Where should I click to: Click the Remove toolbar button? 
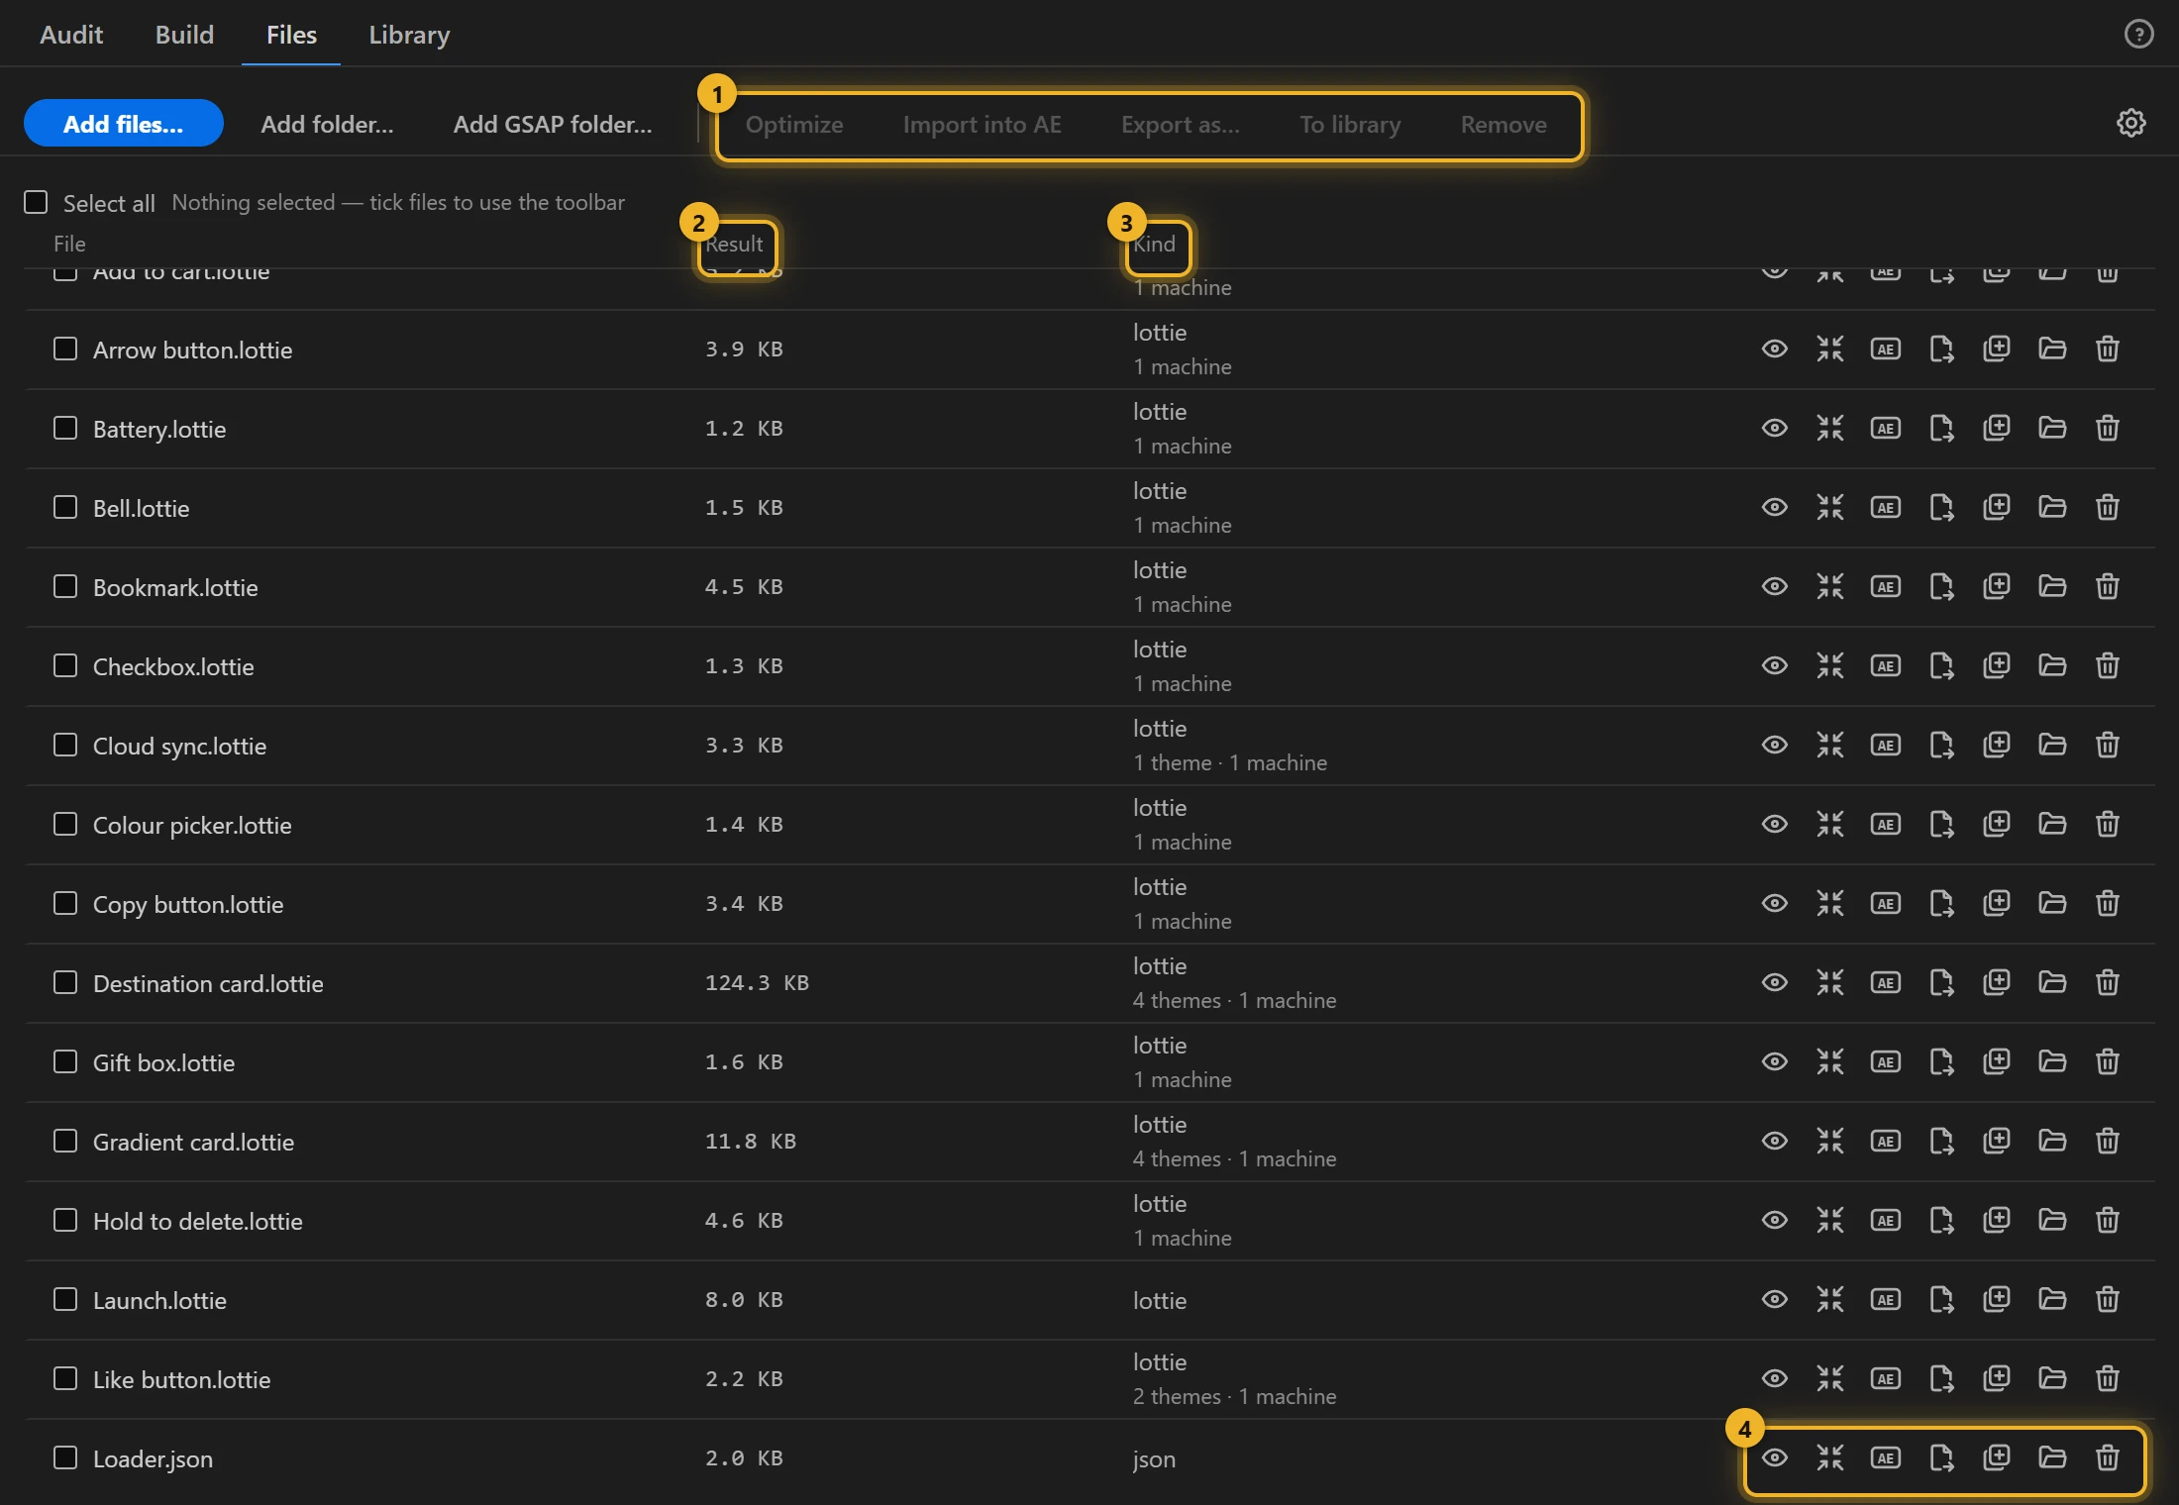[x=1504, y=125]
